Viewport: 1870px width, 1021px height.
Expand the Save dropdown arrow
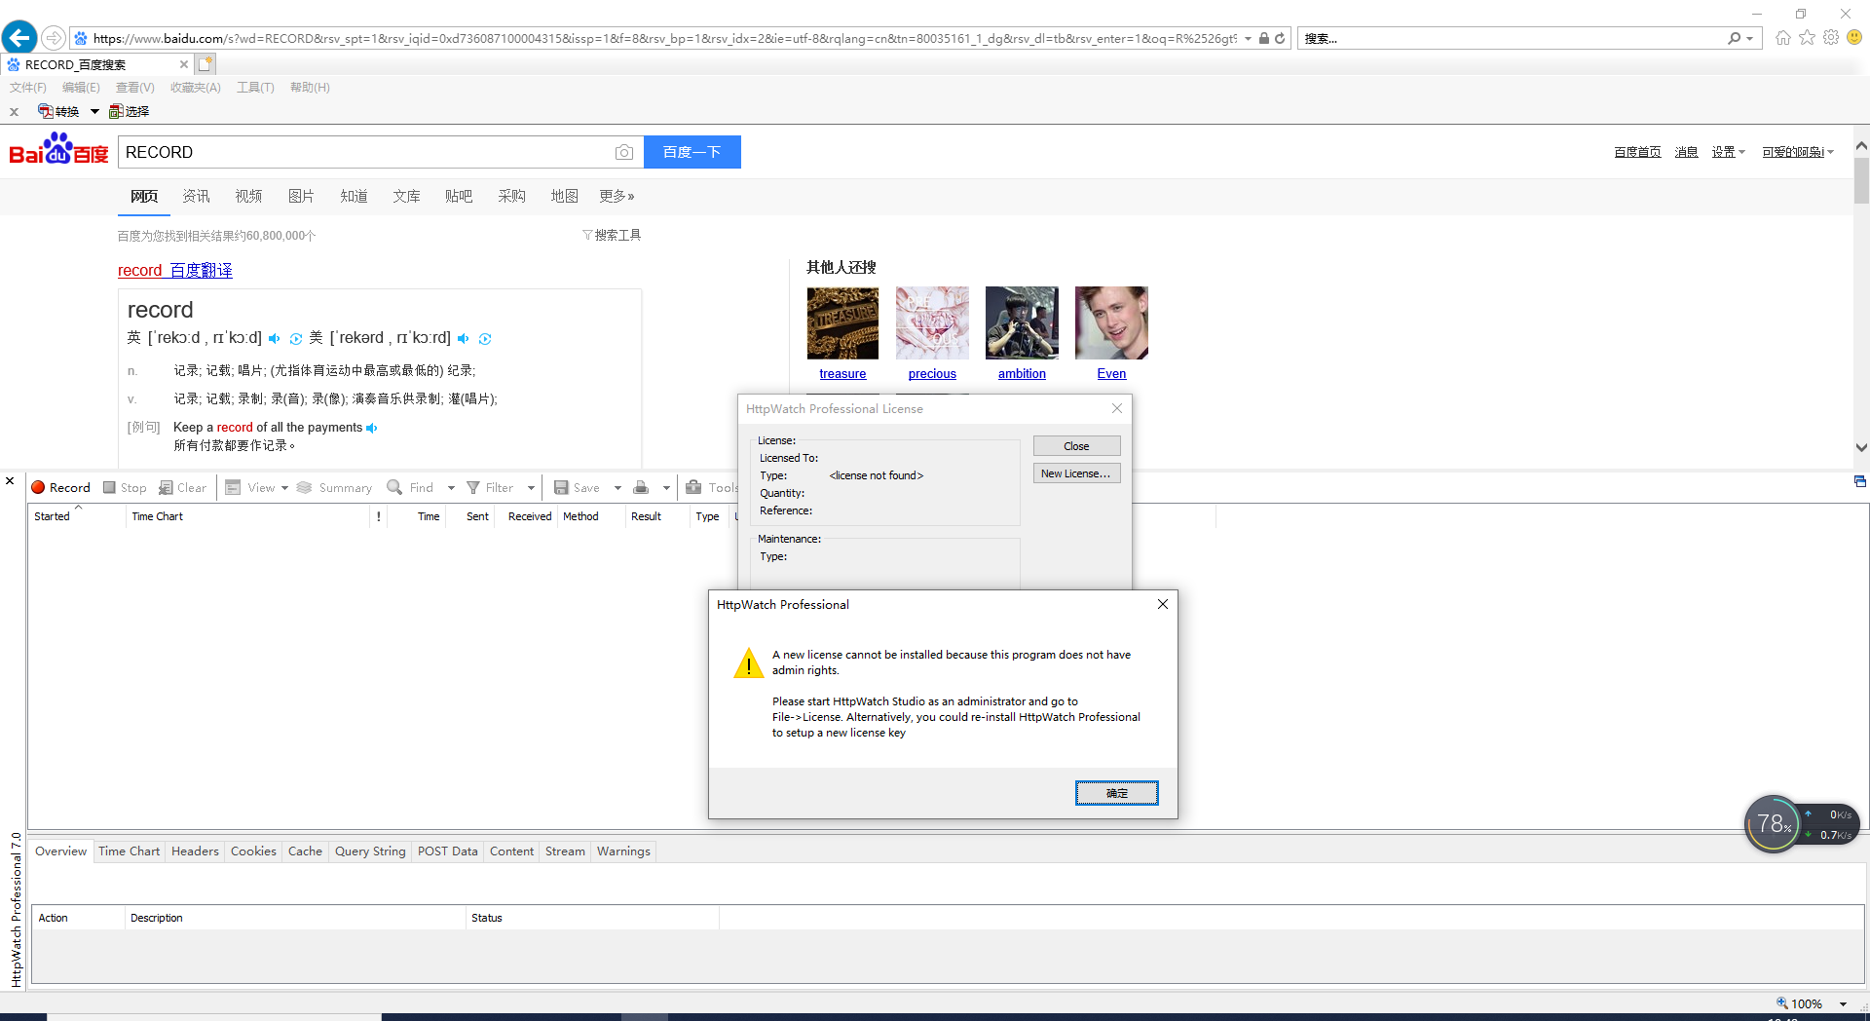click(x=617, y=488)
